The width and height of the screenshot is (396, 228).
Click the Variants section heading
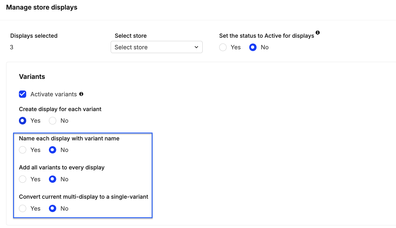pos(32,77)
